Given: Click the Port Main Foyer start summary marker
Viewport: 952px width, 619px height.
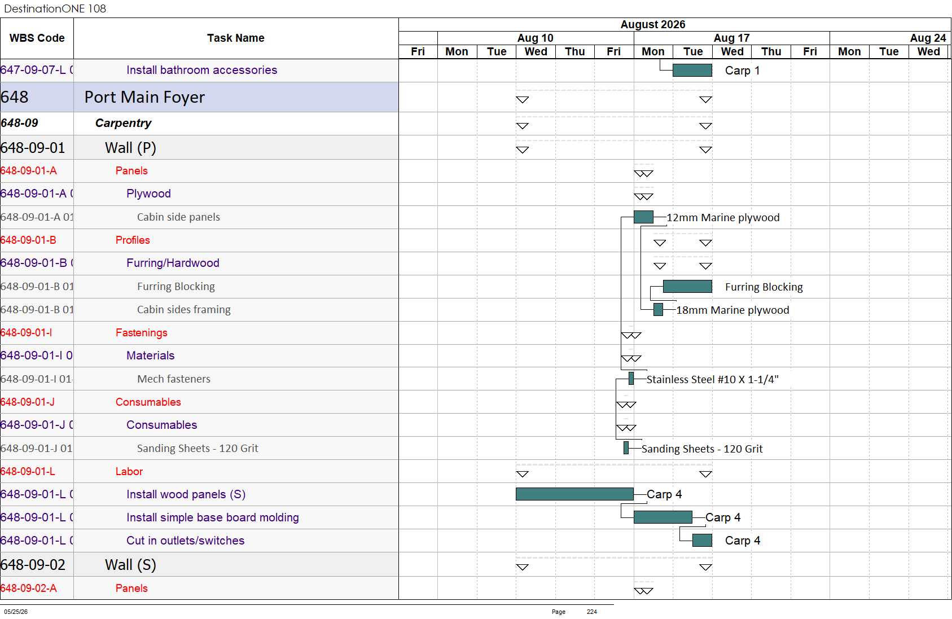Looking at the screenshot, I should tap(523, 100).
